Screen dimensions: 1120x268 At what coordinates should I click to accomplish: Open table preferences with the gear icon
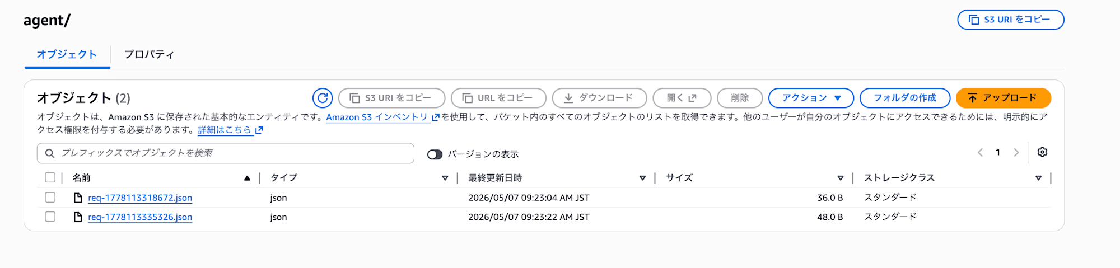1042,152
